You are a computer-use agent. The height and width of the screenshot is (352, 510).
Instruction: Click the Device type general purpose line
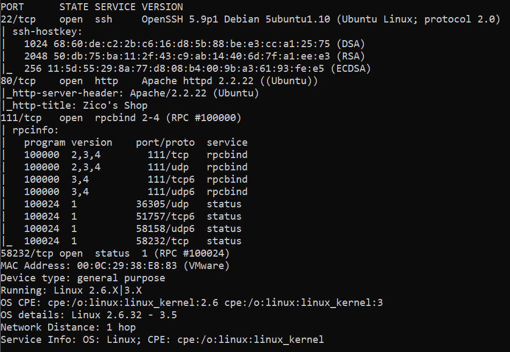coord(83,278)
